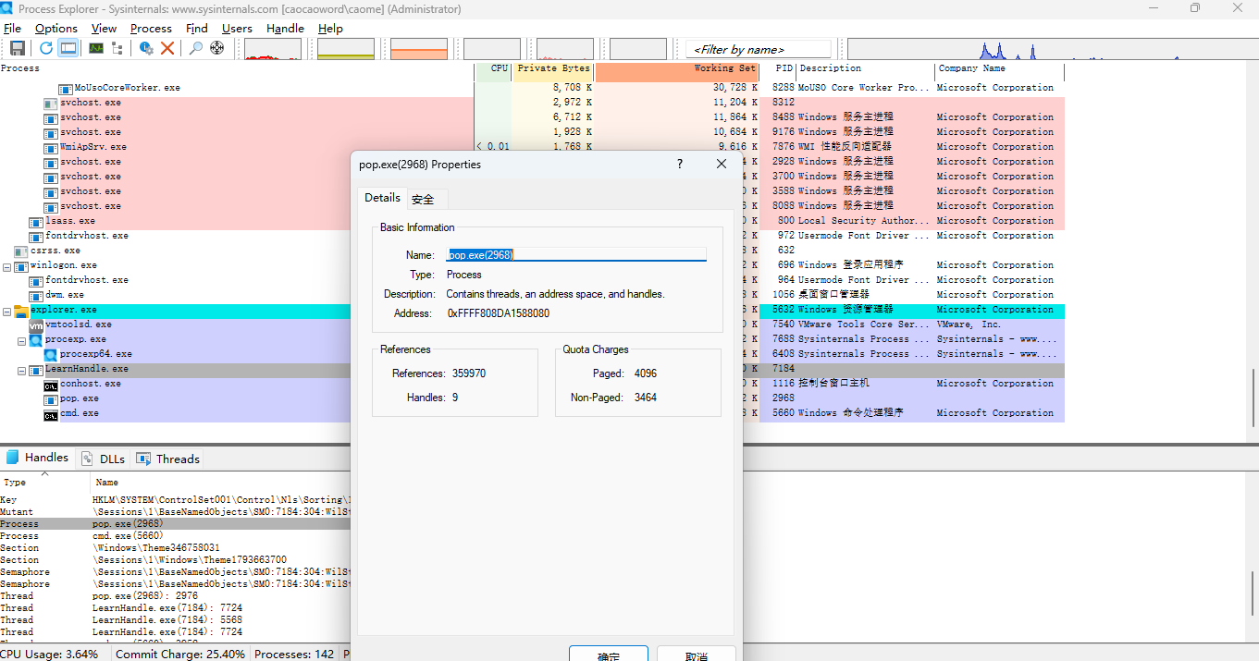Toggle the Show Lower Pane toolbar button

click(x=68, y=48)
